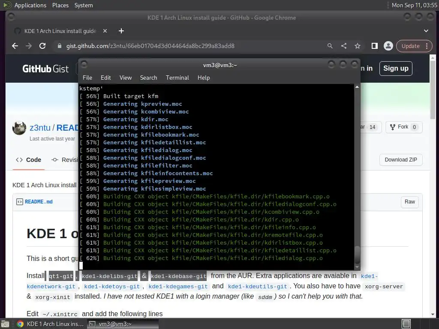Image resolution: width=439 pixels, height=329 pixels.
Task: Click the README.md file icon
Action: click(x=20, y=202)
